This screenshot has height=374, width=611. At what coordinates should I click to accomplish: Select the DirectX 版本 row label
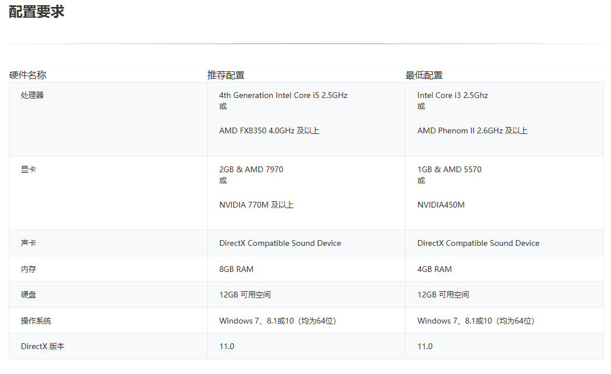coord(43,346)
